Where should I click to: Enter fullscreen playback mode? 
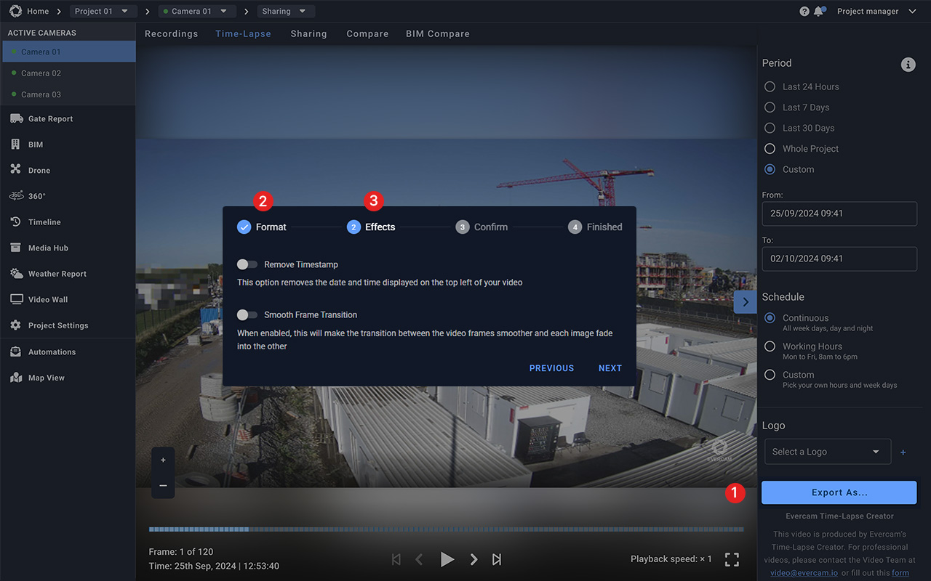pos(732,559)
